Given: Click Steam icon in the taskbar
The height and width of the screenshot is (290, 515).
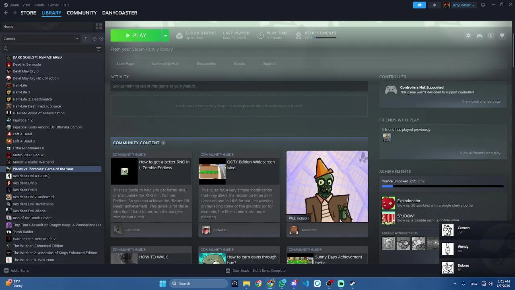Looking at the screenshot, I should [352, 284].
